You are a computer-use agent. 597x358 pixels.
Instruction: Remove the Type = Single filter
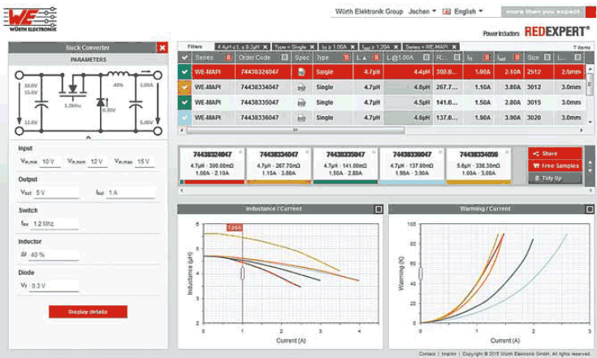pos(312,47)
